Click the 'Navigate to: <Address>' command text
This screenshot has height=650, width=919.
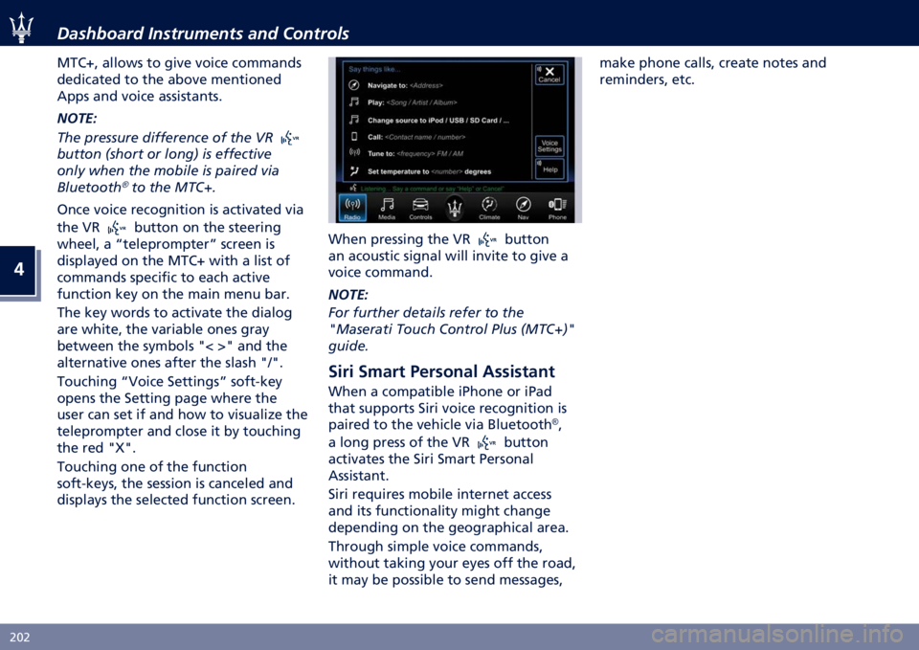405,85
